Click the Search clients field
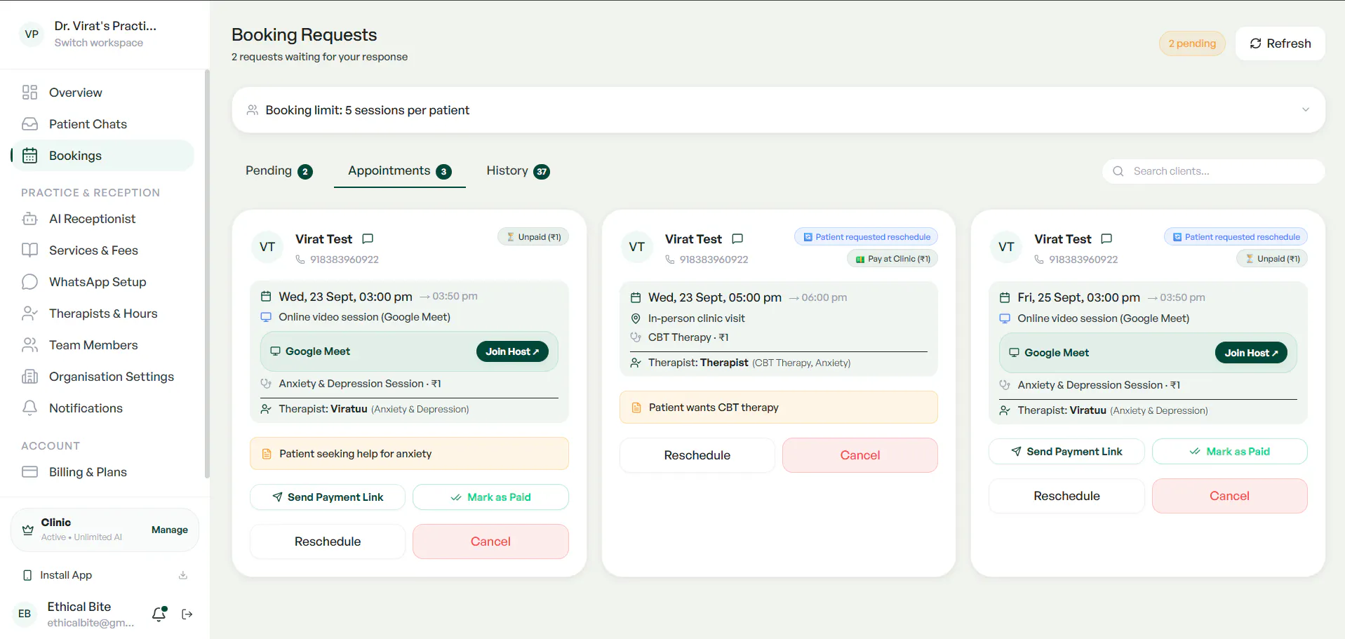1345x639 pixels. [1214, 171]
